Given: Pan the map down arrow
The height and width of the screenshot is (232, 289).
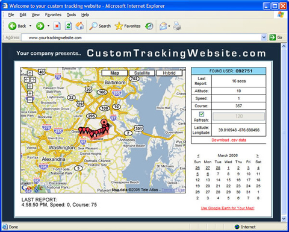Looking at the screenshot, I should (x=30, y=86).
